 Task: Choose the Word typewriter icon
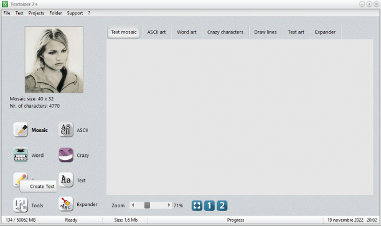(x=21, y=155)
